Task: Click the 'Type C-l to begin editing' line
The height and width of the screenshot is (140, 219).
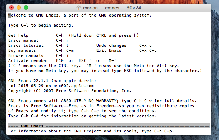Action: coord(41,25)
